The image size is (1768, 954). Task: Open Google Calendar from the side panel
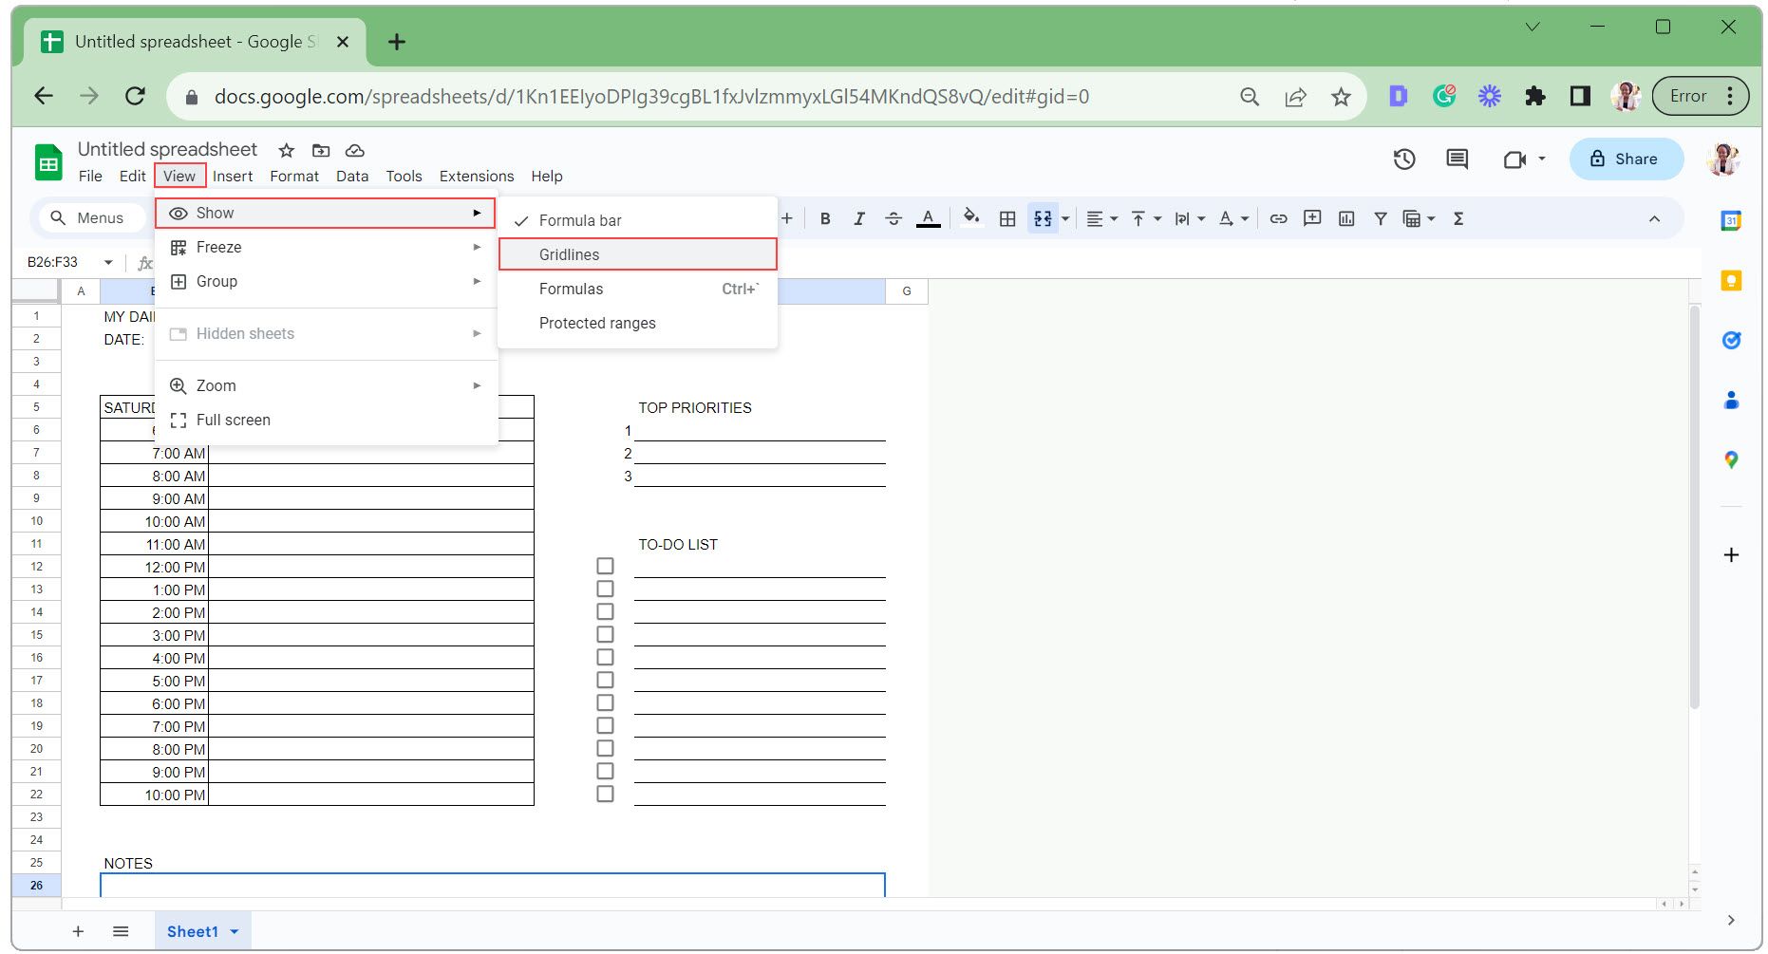(x=1733, y=219)
